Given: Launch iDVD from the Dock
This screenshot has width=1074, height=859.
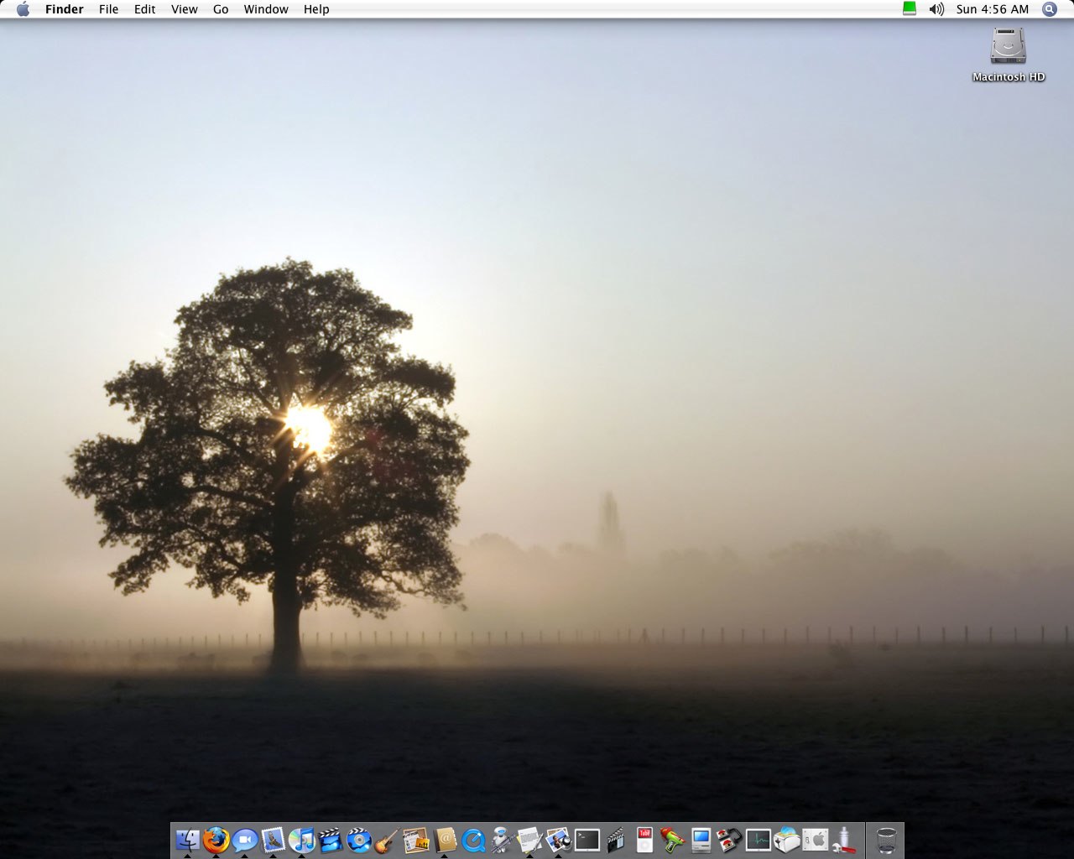Looking at the screenshot, I should [358, 840].
